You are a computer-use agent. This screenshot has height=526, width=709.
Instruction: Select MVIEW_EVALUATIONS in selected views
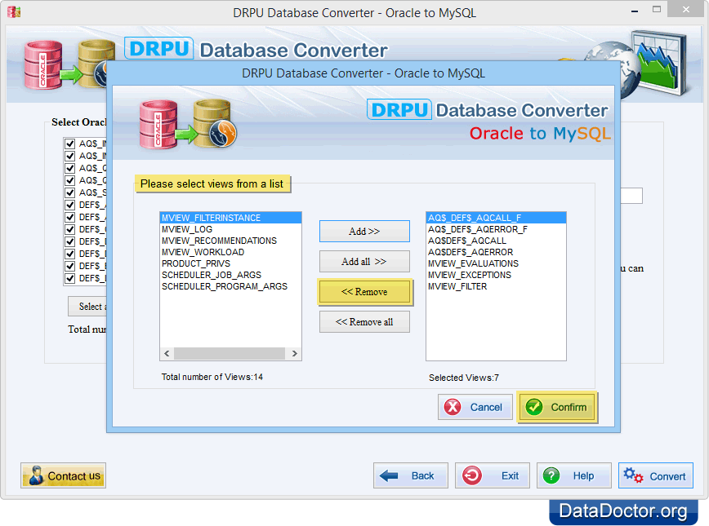point(496,263)
